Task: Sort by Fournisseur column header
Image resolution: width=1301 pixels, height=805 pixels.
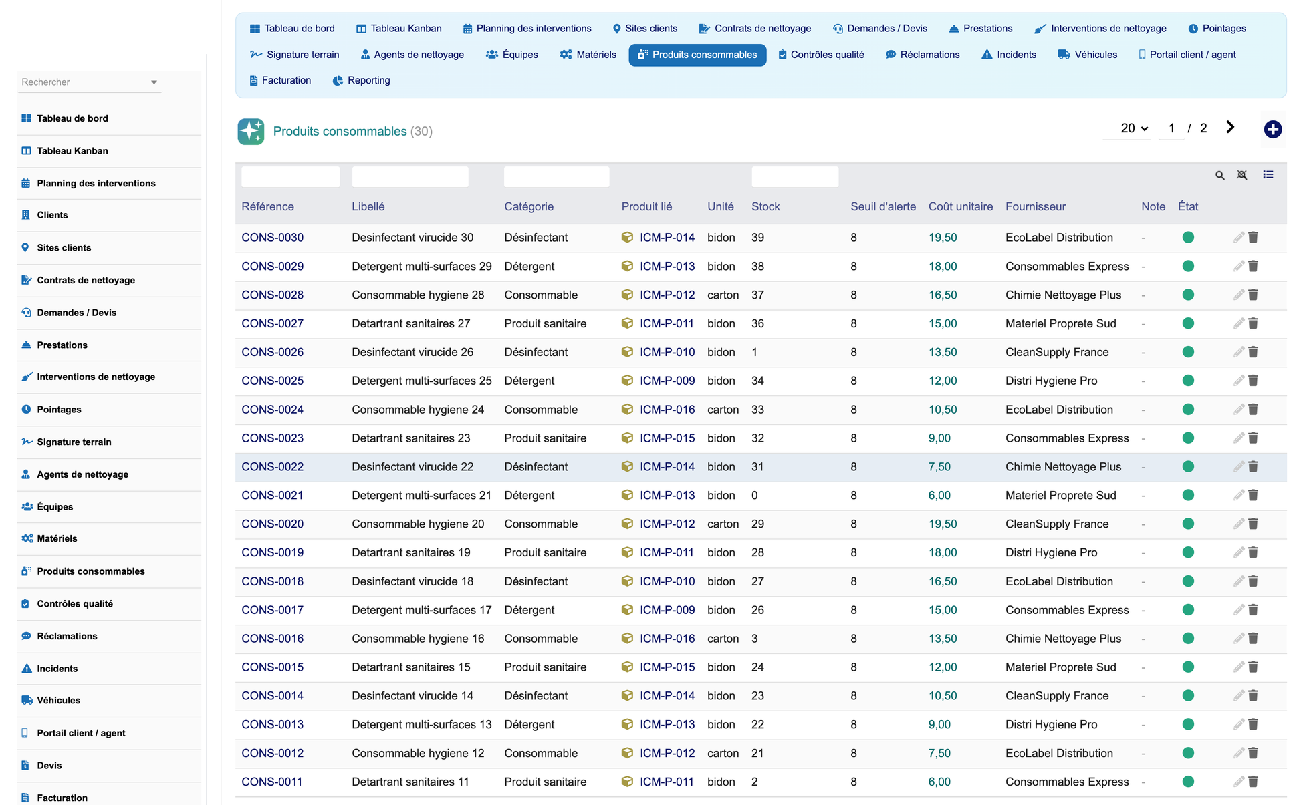Action: [x=1035, y=206]
